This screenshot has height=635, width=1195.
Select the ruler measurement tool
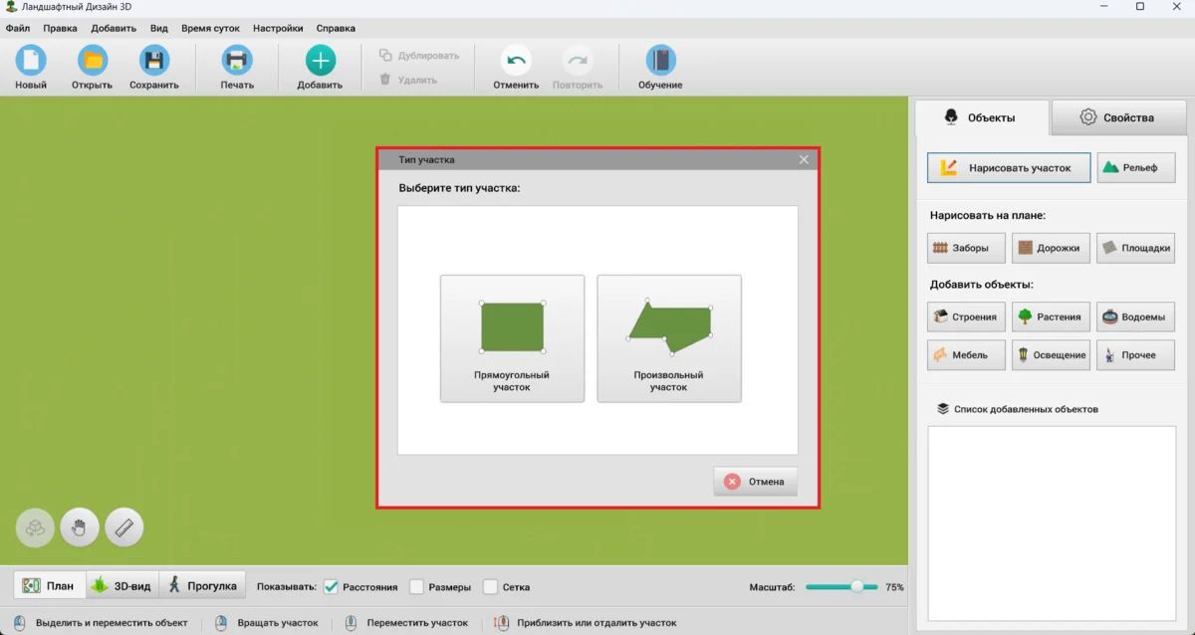[124, 528]
